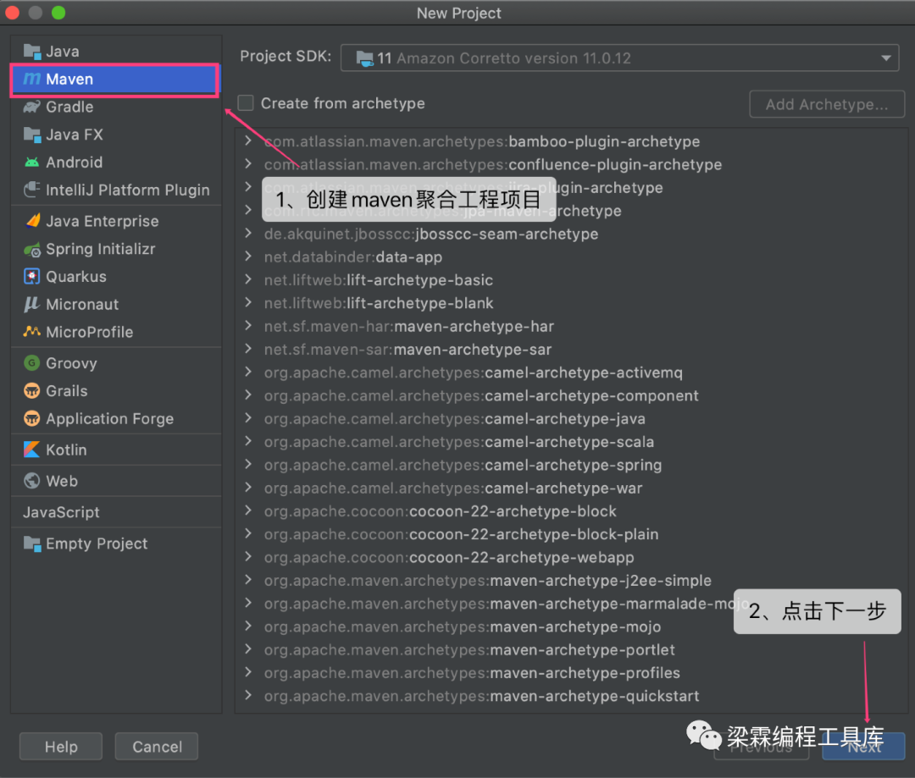The width and height of the screenshot is (915, 778).
Task: Click the Java FX folder icon
Action: click(32, 135)
